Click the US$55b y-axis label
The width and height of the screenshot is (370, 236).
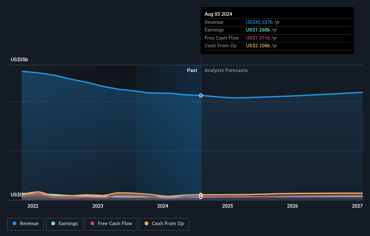(x=19, y=59)
